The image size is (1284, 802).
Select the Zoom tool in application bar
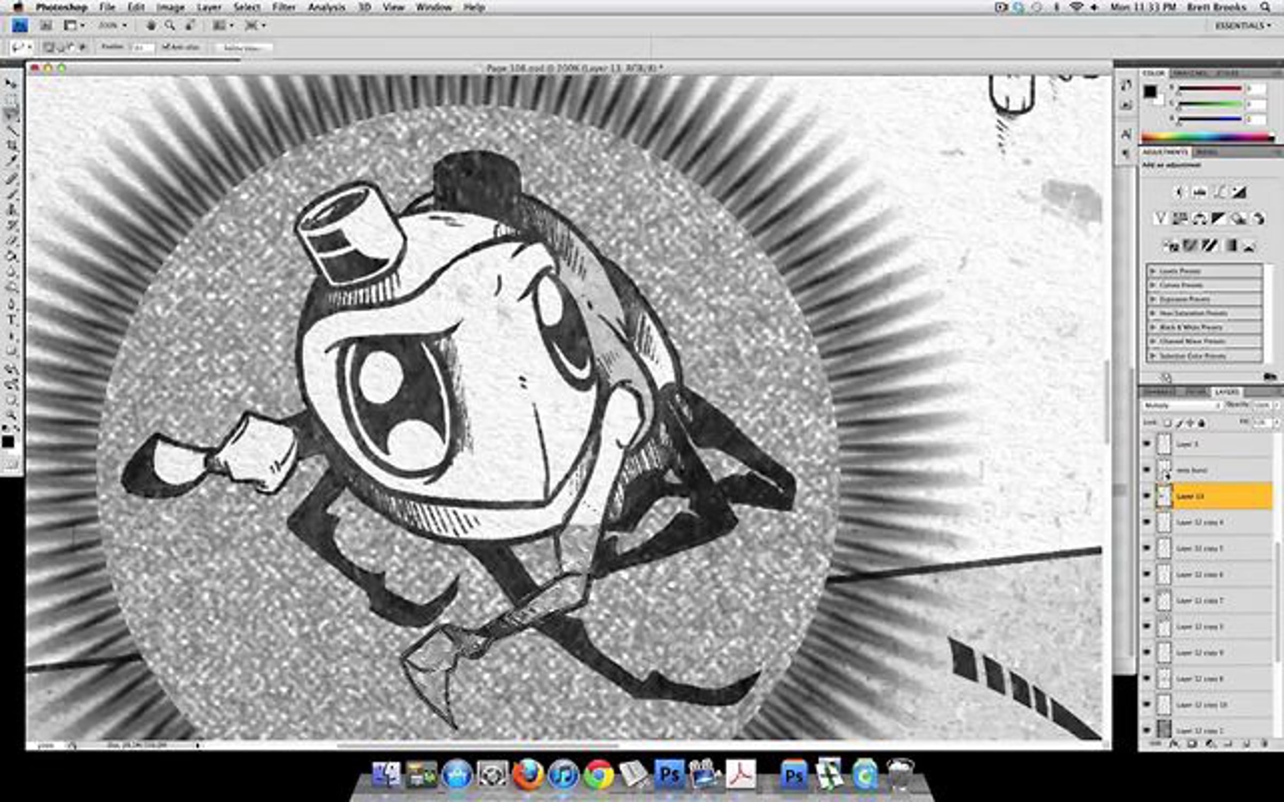point(170,25)
